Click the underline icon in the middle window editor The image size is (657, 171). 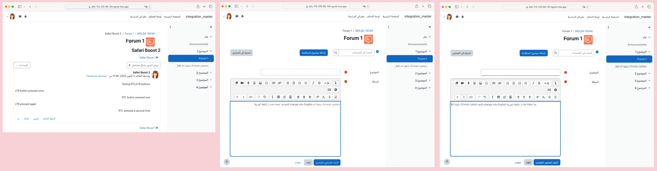336,97
